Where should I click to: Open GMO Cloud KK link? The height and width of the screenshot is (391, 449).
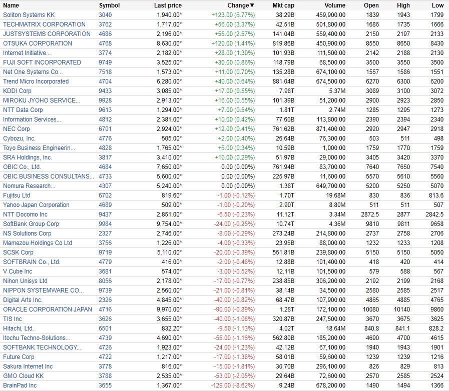(24, 376)
